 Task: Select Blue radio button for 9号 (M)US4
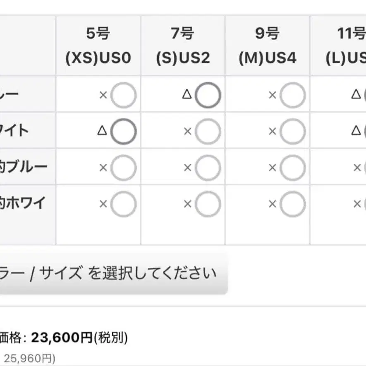pyautogui.click(x=292, y=96)
